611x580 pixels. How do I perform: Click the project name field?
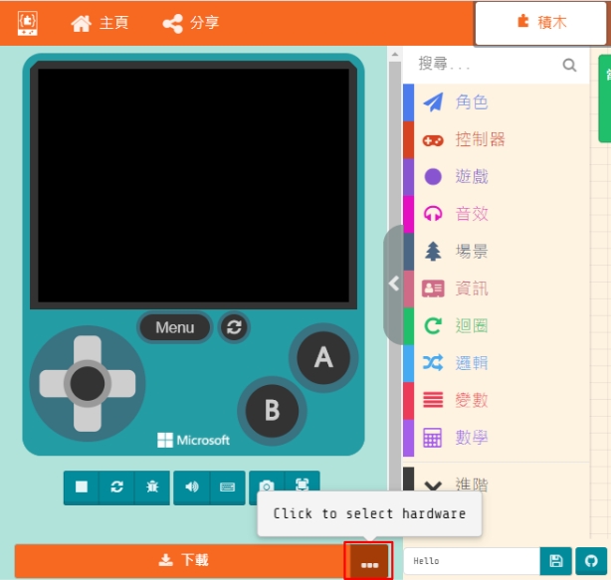tap(472, 561)
